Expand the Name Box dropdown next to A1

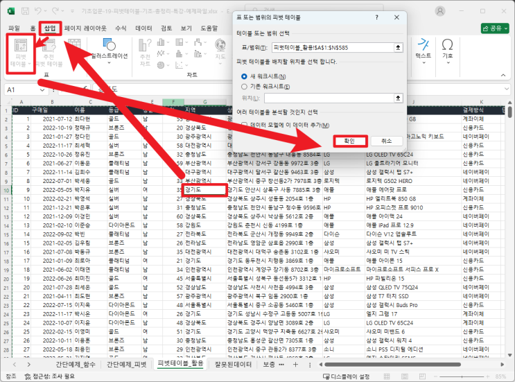point(42,89)
